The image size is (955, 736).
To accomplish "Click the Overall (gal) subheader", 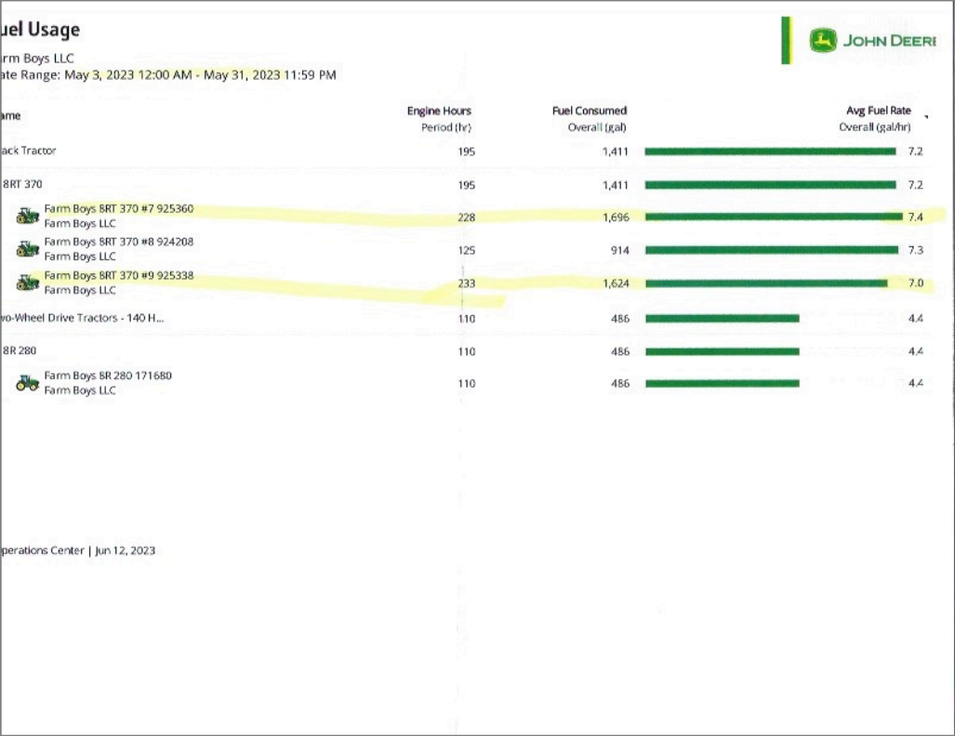I will click(597, 127).
